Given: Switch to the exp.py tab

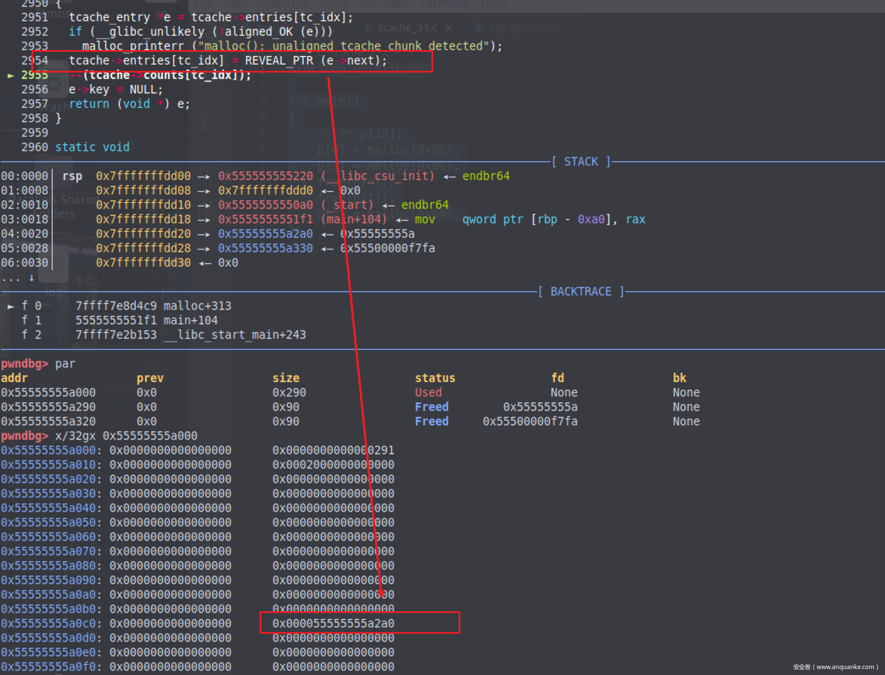Looking at the screenshot, I should 505,28.
